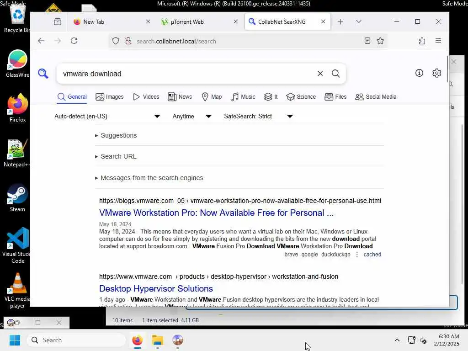Open VMware Workstation Pro result link

(x=216, y=213)
